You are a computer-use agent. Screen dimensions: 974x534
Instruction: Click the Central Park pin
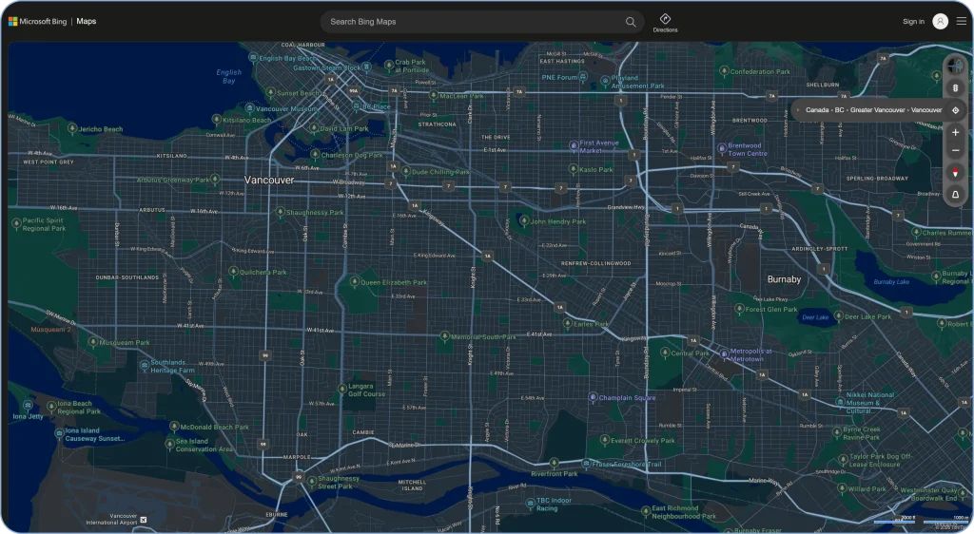(x=665, y=353)
